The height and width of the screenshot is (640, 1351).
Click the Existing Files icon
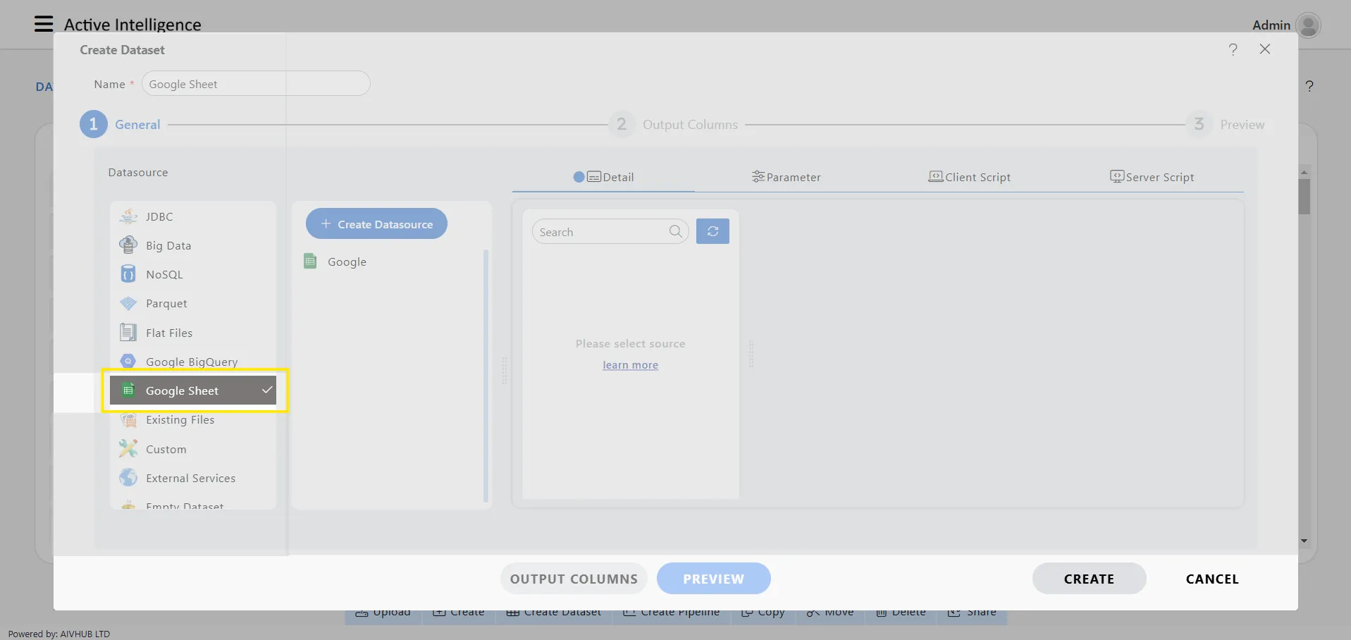click(x=128, y=419)
